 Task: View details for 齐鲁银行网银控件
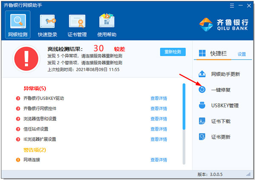pos(159,109)
